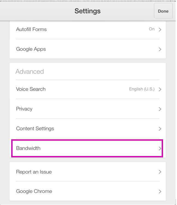Open the Privacy settings
Screen dimensions: 177x205
click(x=88, y=109)
